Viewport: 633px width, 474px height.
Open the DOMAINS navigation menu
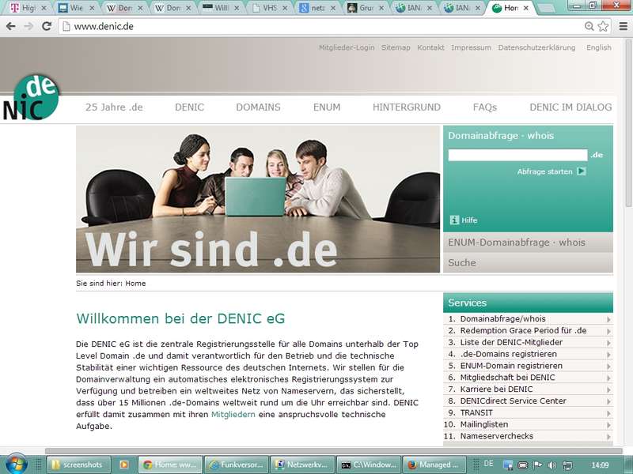point(258,107)
